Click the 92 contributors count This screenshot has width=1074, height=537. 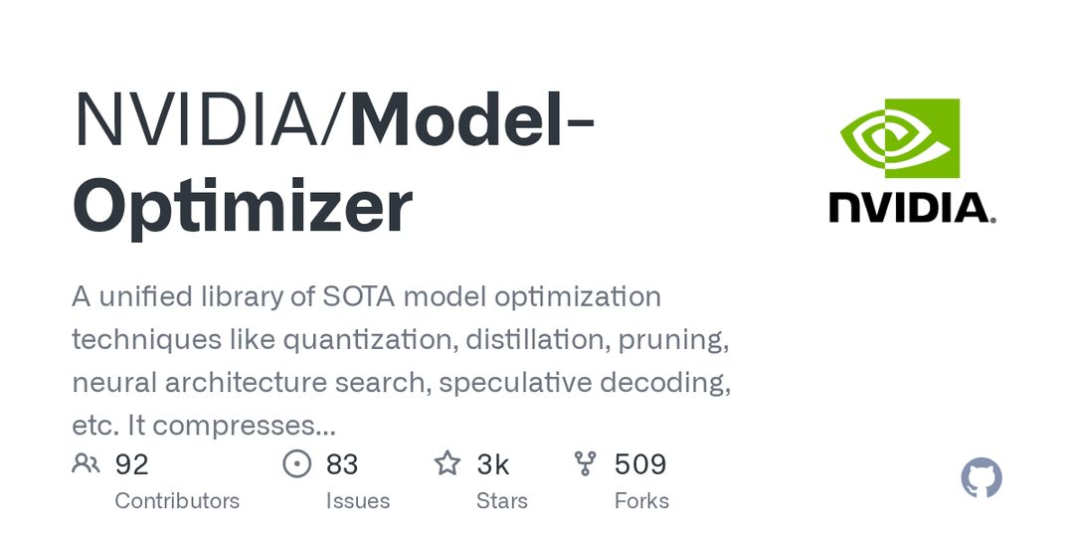(x=131, y=464)
